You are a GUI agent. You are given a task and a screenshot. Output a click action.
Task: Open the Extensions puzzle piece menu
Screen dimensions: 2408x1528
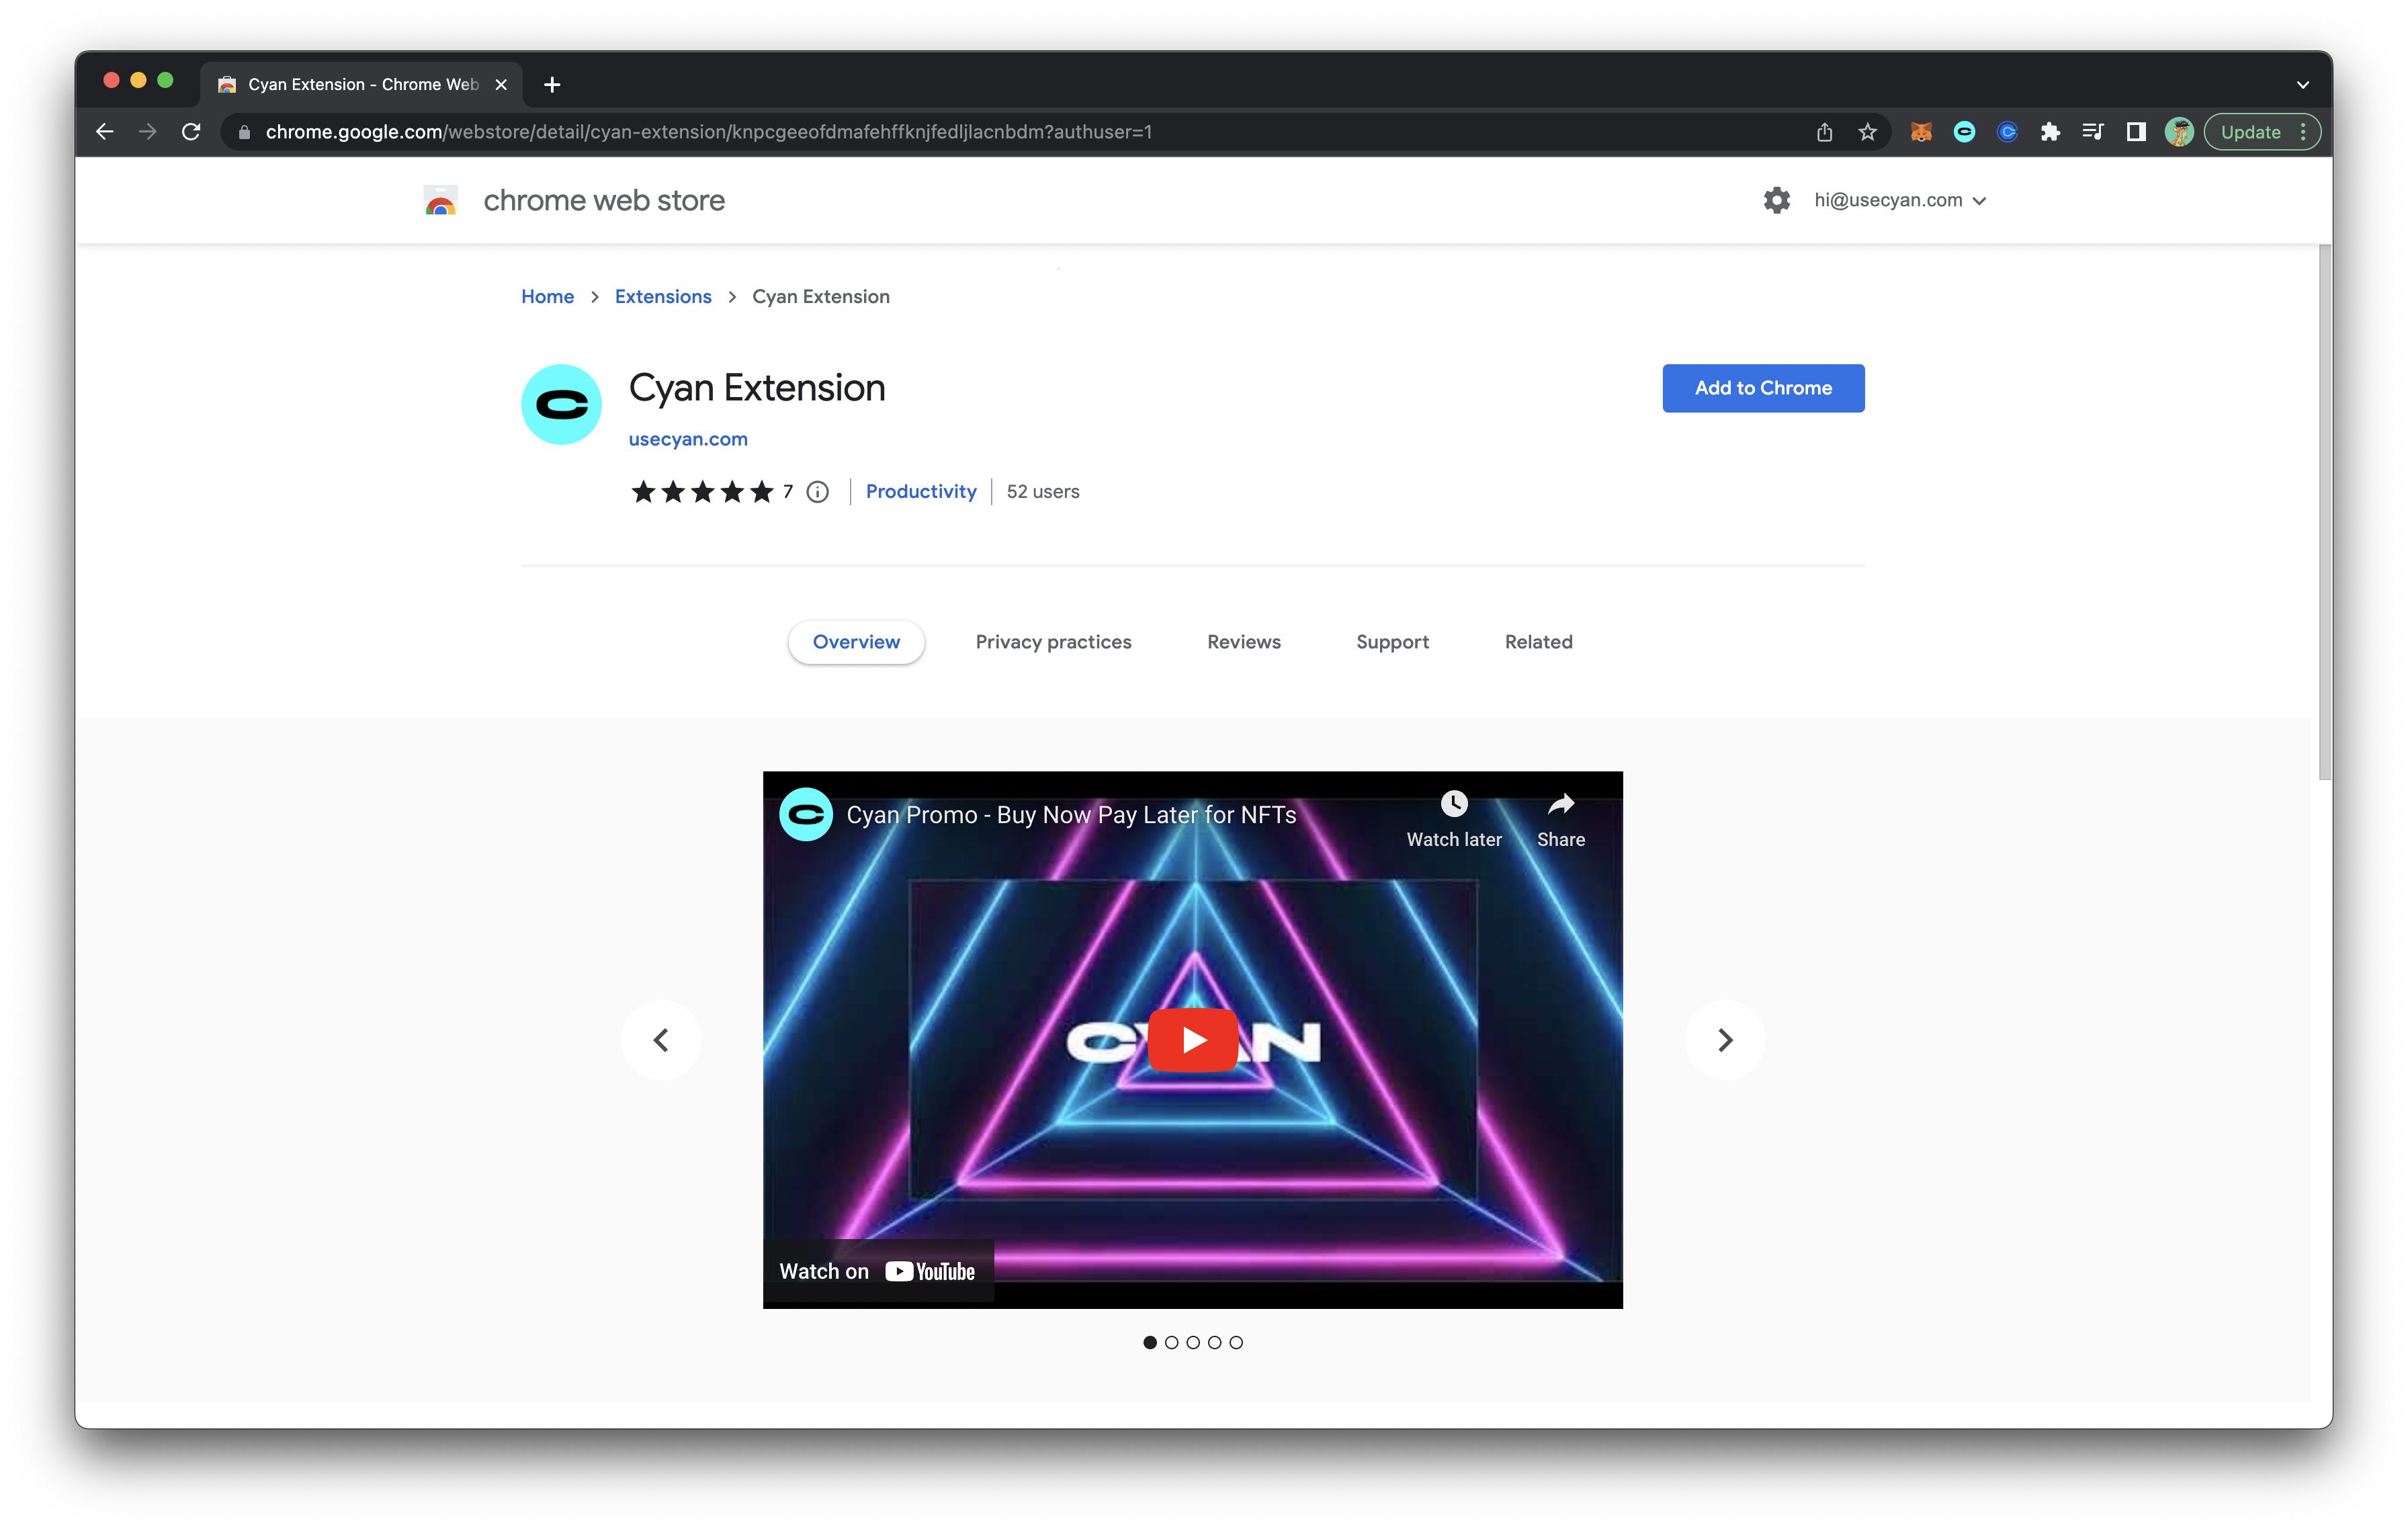[2050, 132]
